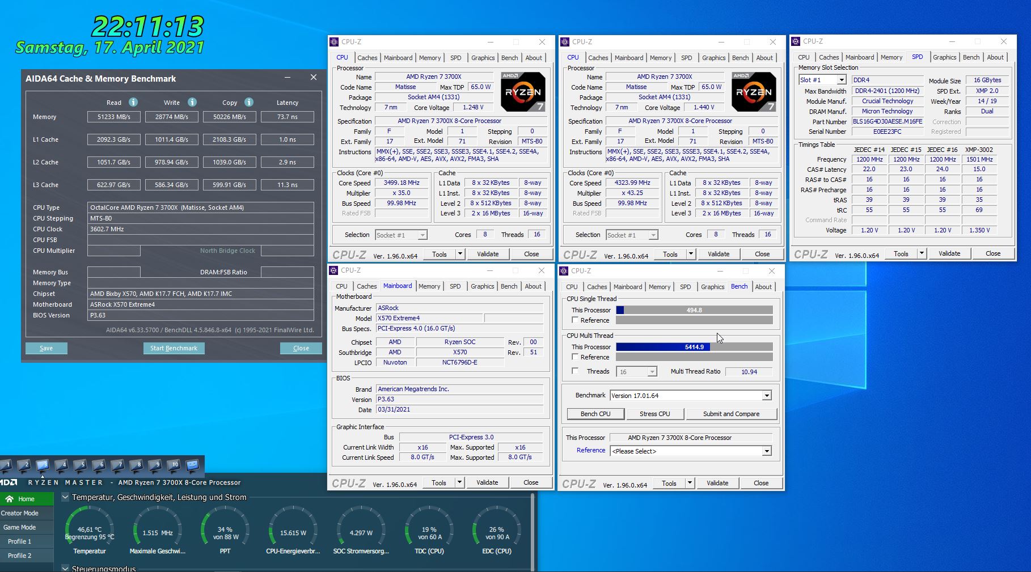The width and height of the screenshot is (1031, 572).
Task: Open Graphics tab in CPU-Z SPD window
Action: coord(945,57)
